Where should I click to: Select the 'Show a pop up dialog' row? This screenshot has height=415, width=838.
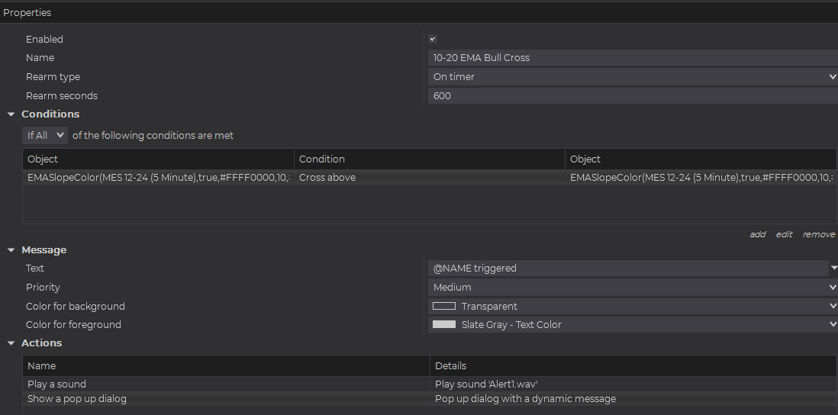[226, 399]
